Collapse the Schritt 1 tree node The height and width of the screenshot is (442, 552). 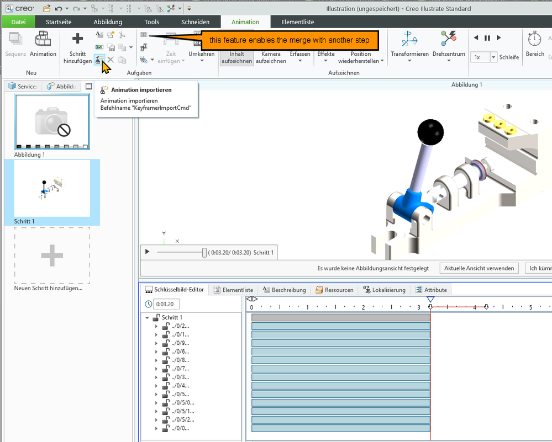pyautogui.click(x=147, y=318)
